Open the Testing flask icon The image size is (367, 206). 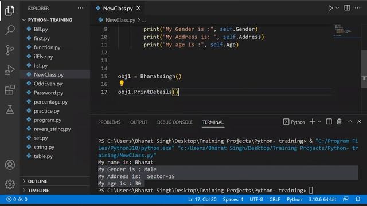10,109
